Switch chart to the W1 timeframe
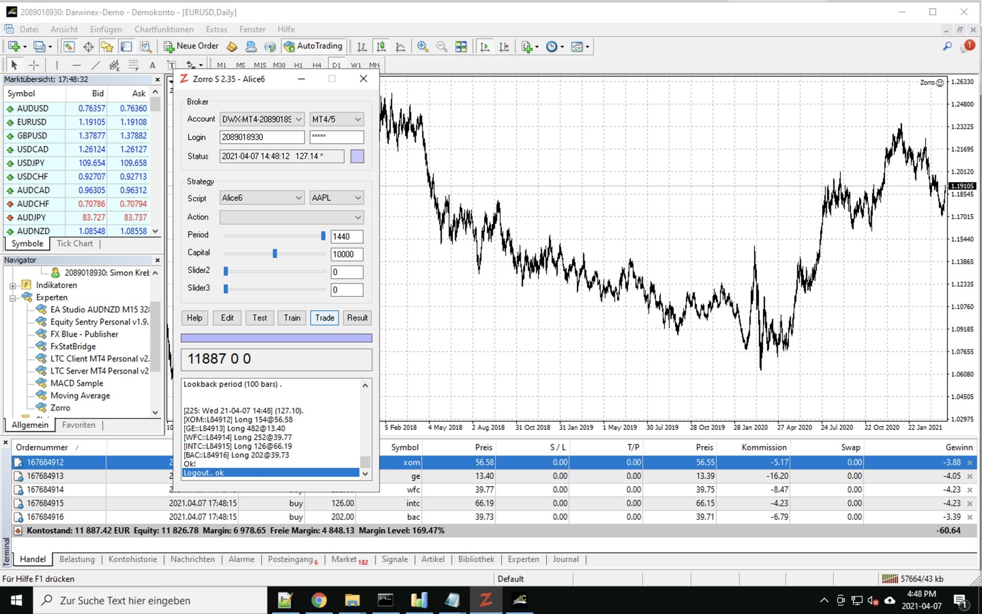This screenshot has width=982, height=614. click(356, 65)
